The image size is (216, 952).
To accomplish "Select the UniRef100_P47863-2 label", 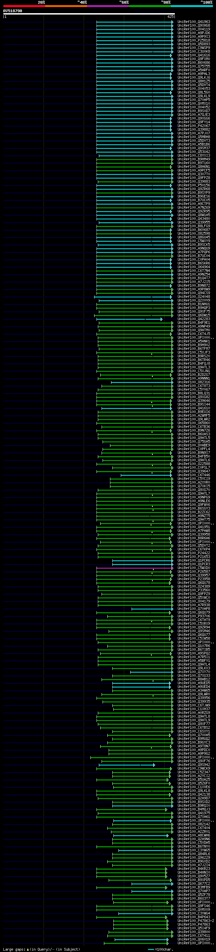I will [x=196, y=921].
